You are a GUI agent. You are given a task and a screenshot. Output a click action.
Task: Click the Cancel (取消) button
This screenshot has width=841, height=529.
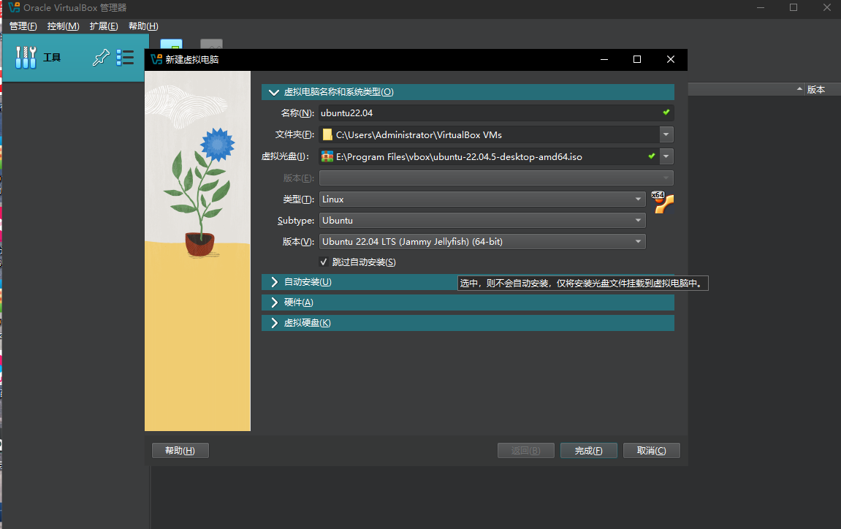[x=652, y=451]
